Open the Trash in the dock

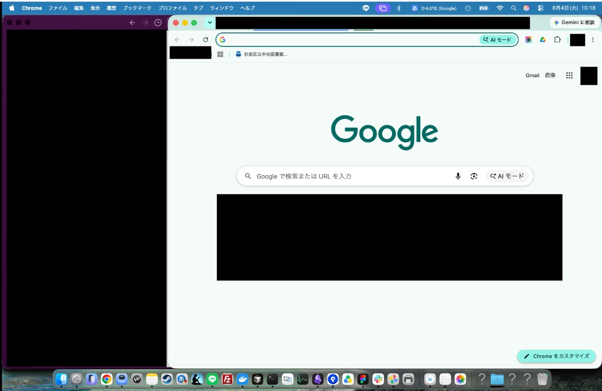pyautogui.click(x=542, y=379)
